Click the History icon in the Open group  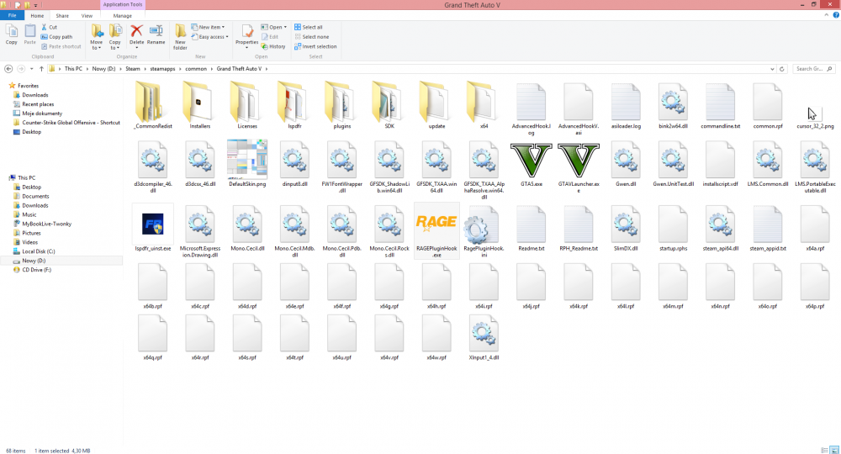tap(264, 46)
